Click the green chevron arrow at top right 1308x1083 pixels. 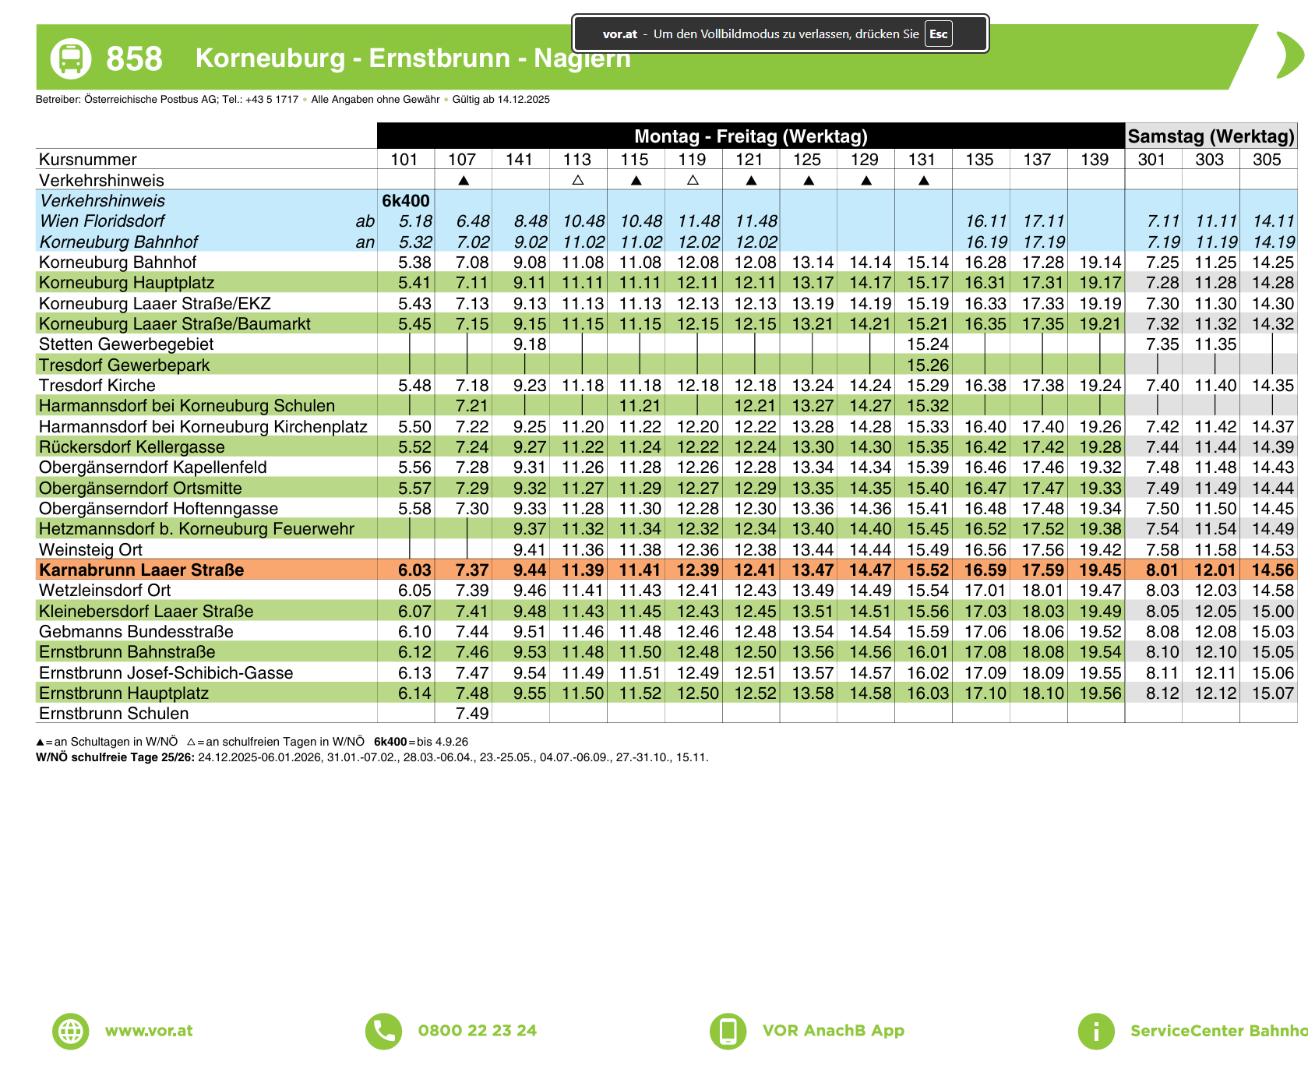coord(1289,55)
